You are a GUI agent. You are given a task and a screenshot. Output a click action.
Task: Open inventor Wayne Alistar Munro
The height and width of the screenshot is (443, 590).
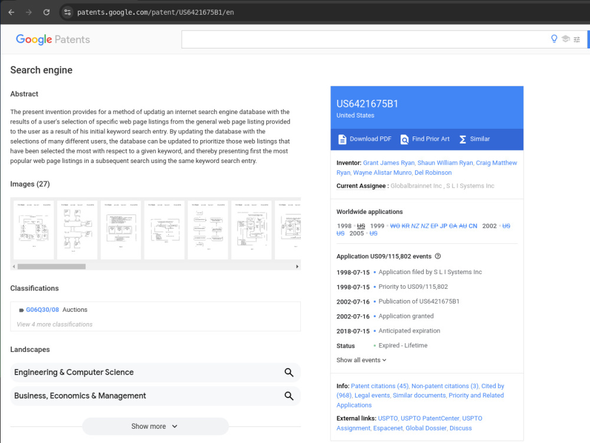coord(382,172)
